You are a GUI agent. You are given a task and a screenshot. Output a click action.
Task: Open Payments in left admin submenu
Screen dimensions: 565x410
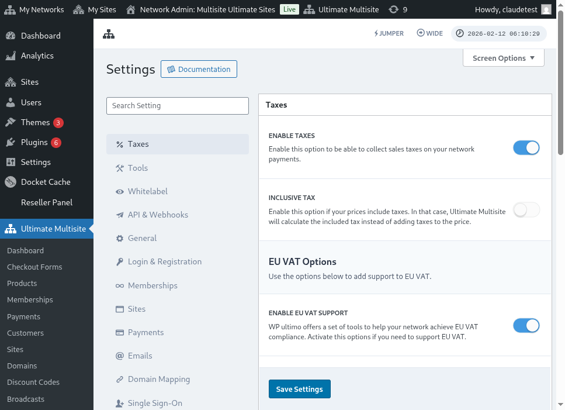click(x=23, y=317)
